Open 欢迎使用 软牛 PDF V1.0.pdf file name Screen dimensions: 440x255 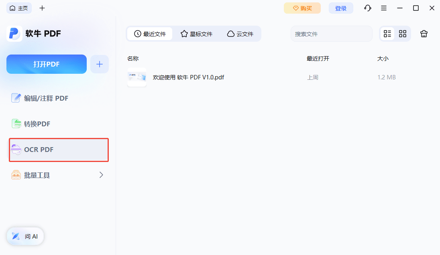coord(188,77)
